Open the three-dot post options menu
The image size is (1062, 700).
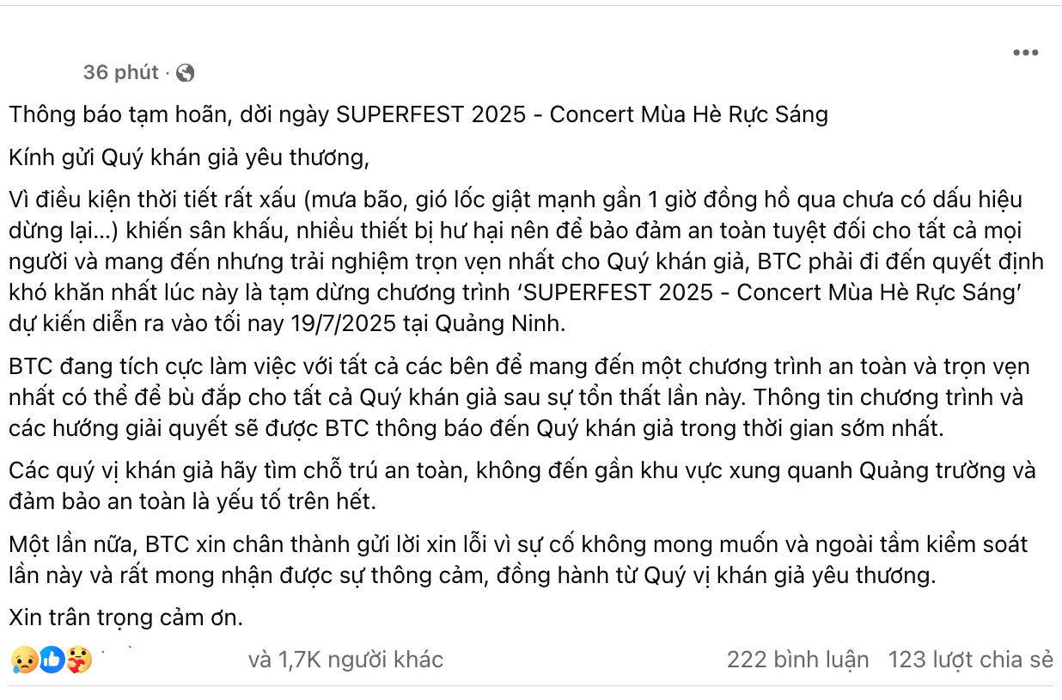coord(1025,52)
